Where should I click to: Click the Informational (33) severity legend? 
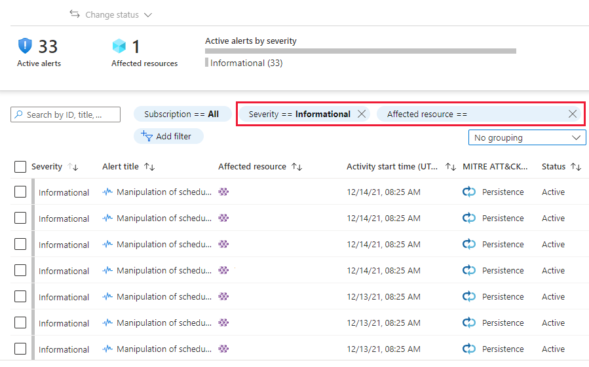click(x=244, y=63)
